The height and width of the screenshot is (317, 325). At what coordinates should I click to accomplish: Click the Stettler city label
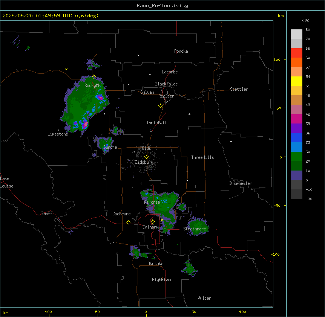(x=239, y=89)
